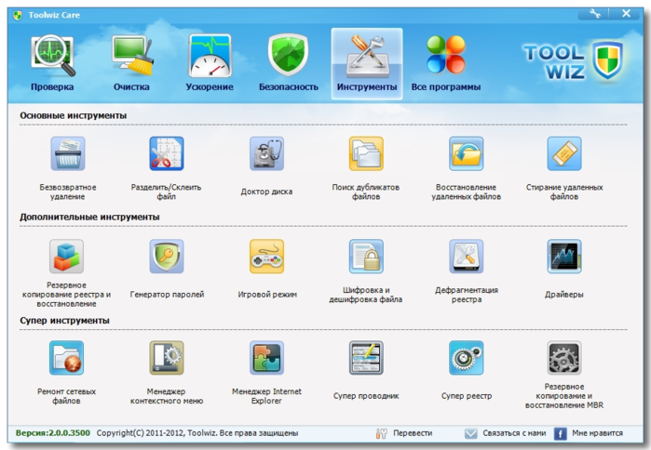Click the Toolwiz shield logo

coord(607,60)
